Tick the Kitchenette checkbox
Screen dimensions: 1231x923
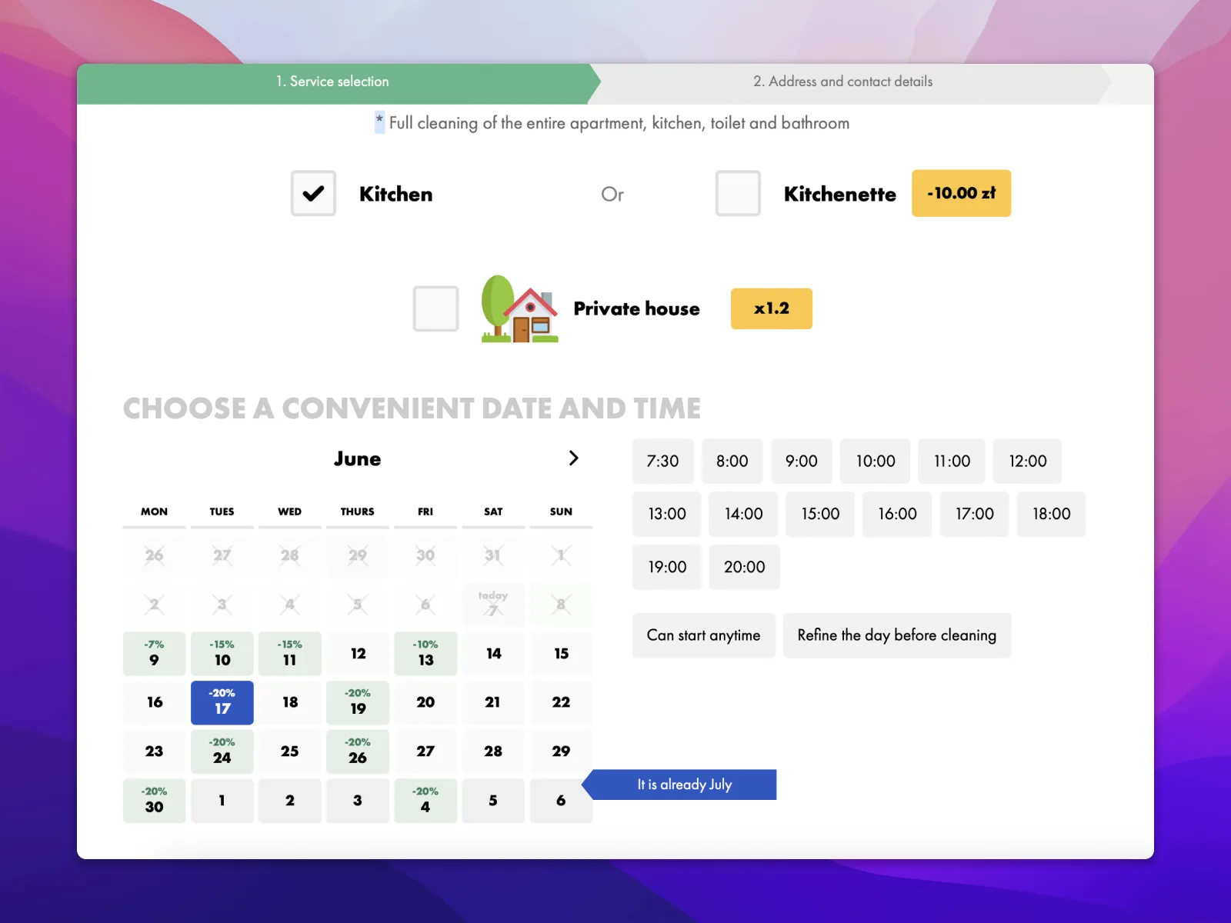[x=737, y=194]
